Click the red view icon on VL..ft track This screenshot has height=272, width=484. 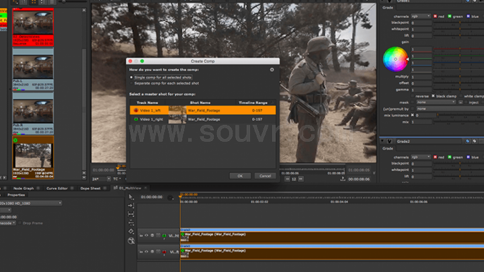pos(164,252)
